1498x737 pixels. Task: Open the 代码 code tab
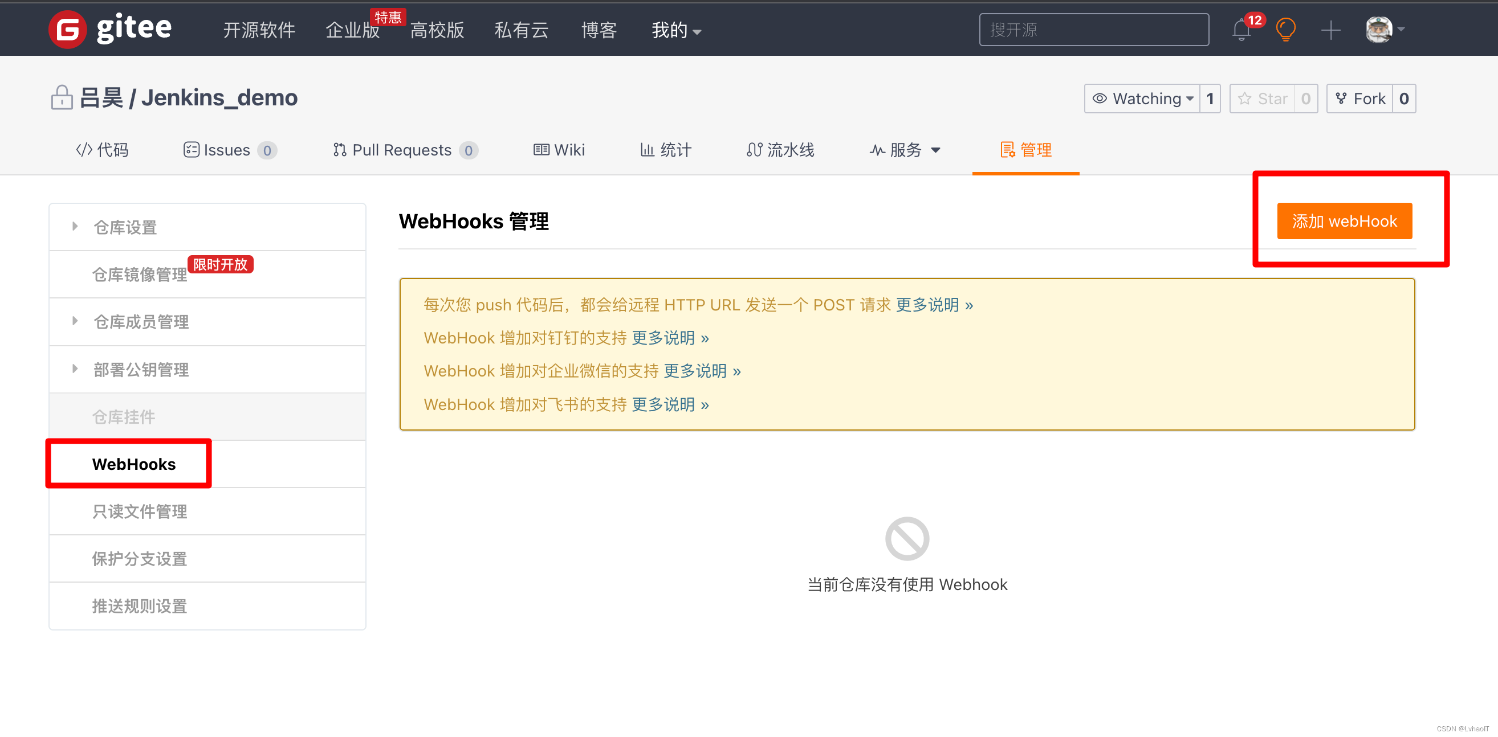click(x=103, y=150)
